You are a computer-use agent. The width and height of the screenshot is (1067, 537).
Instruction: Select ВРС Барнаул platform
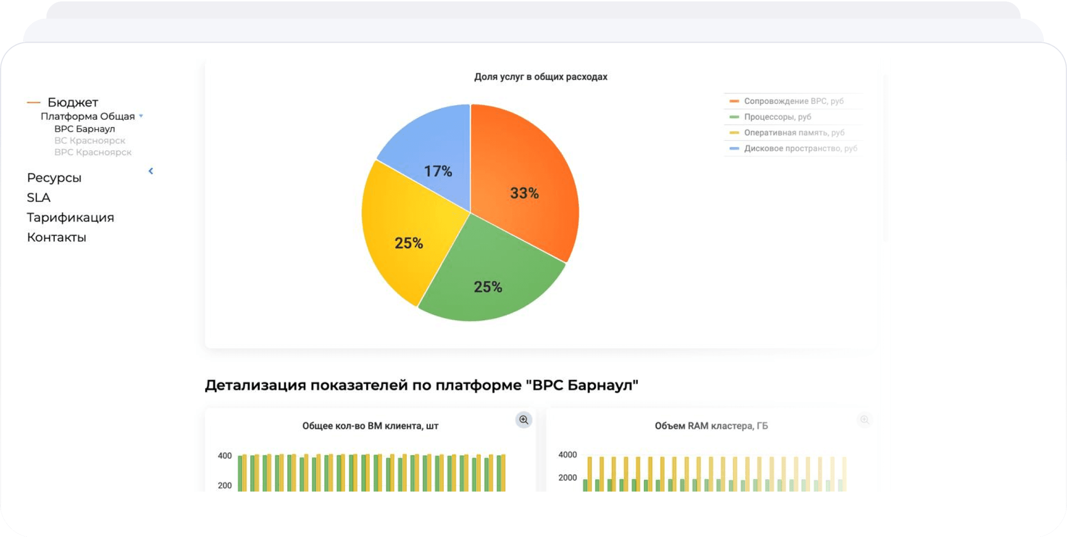coord(85,129)
